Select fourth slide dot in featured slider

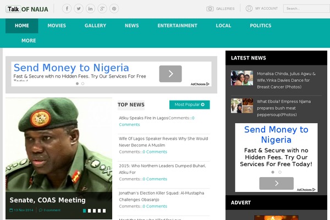tap(99, 211)
